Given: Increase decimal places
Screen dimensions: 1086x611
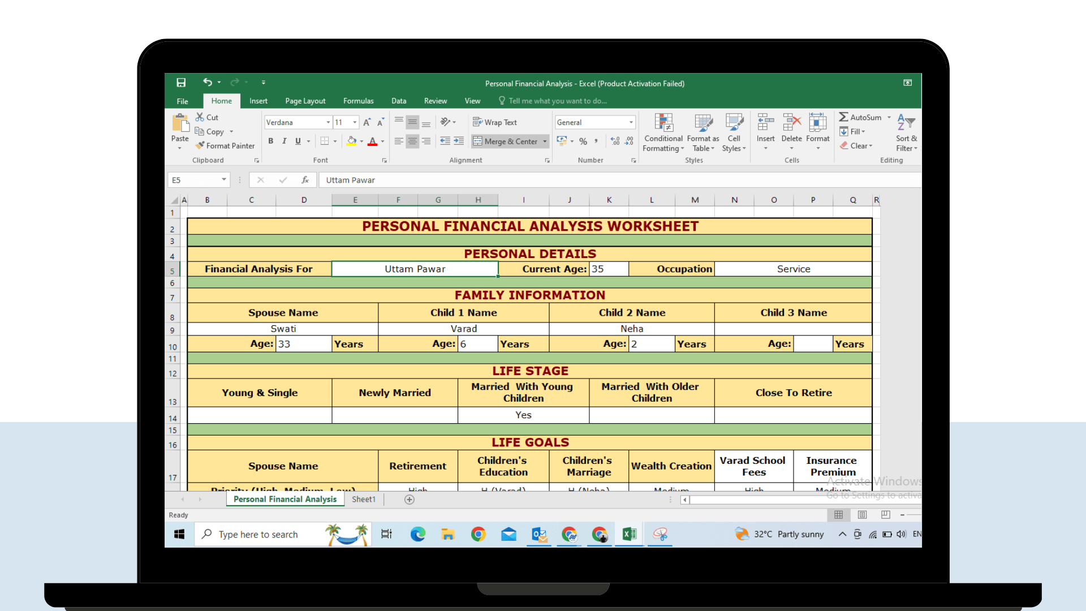Looking at the screenshot, I should [x=615, y=141].
